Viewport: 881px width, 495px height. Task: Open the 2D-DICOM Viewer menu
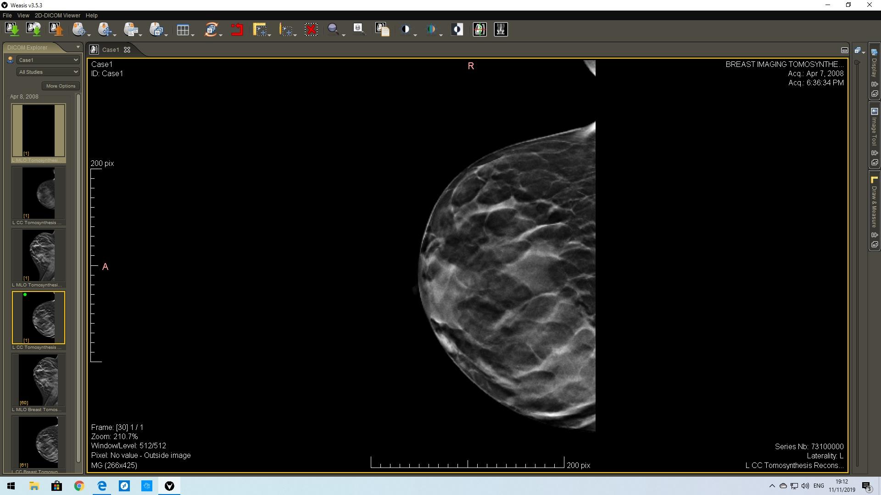pos(57,16)
